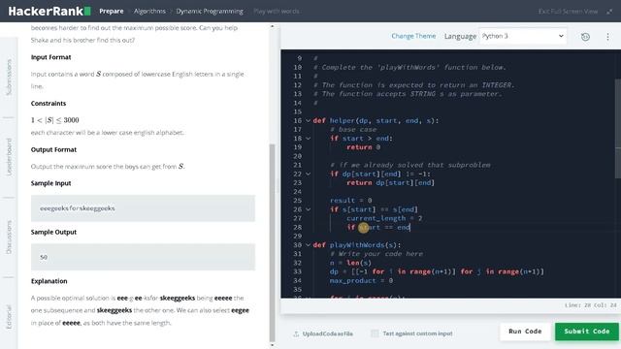The height and width of the screenshot is (349, 621).
Task: Click the Explanation heading
Action: (x=49, y=281)
